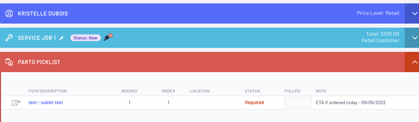Click the customer profile icon beside Kristelle Dubois
419x122 pixels.
pyautogui.click(x=9, y=13)
